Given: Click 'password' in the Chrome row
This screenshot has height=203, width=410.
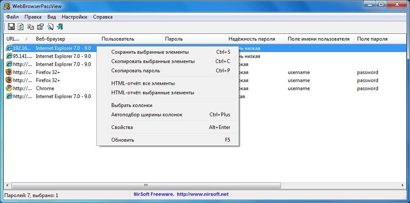Looking at the screenshot, I should pyautogui.click(x=368, y=88).
